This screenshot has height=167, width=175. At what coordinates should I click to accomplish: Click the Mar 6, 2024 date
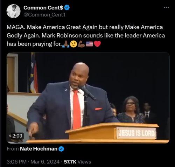tap(45, 162)
